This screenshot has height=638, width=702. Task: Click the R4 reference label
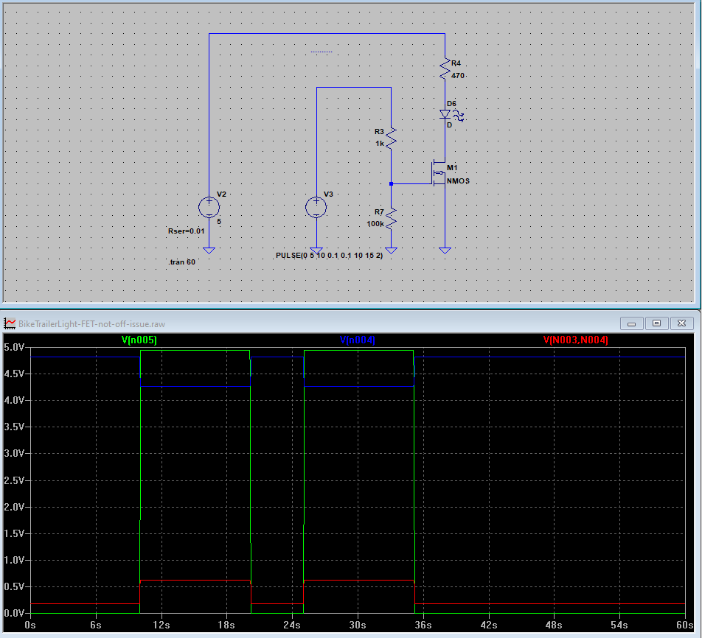point(456,63)
